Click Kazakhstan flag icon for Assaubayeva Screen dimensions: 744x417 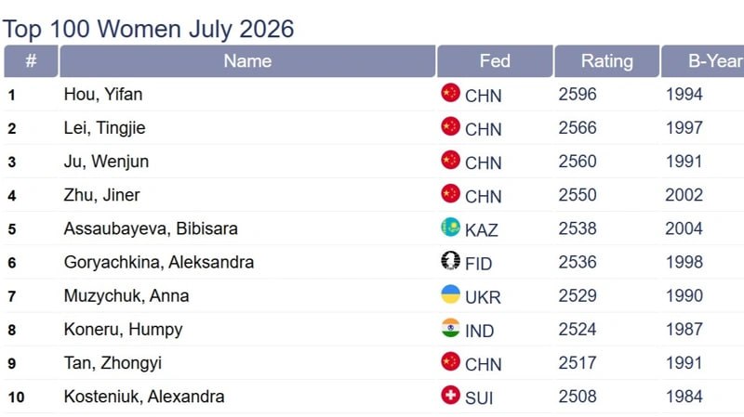[450, 227]
